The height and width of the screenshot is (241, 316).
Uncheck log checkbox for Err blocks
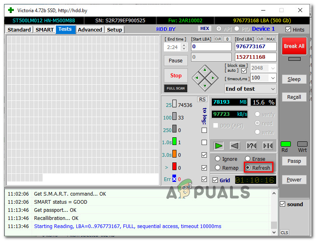[204, 179]
